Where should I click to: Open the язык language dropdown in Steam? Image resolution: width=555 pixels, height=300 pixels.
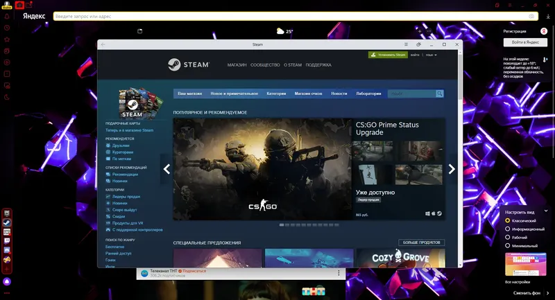point(431,55)
